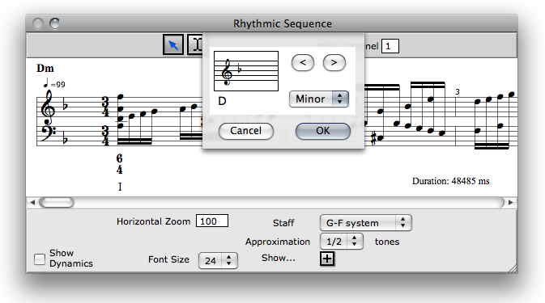Screen dimensions: 545x303
Task: Click the tempo marking 99
Action: coord(54,84)
